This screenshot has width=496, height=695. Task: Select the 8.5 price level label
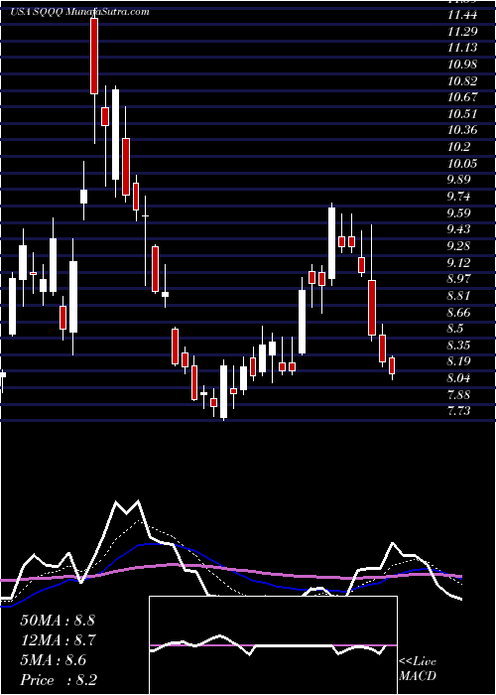click(456, 329)
